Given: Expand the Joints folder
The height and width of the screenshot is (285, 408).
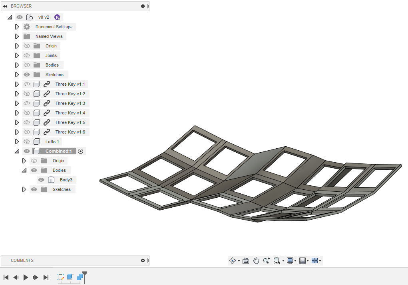Looking at the screenshot, I should tap(16, 55).
